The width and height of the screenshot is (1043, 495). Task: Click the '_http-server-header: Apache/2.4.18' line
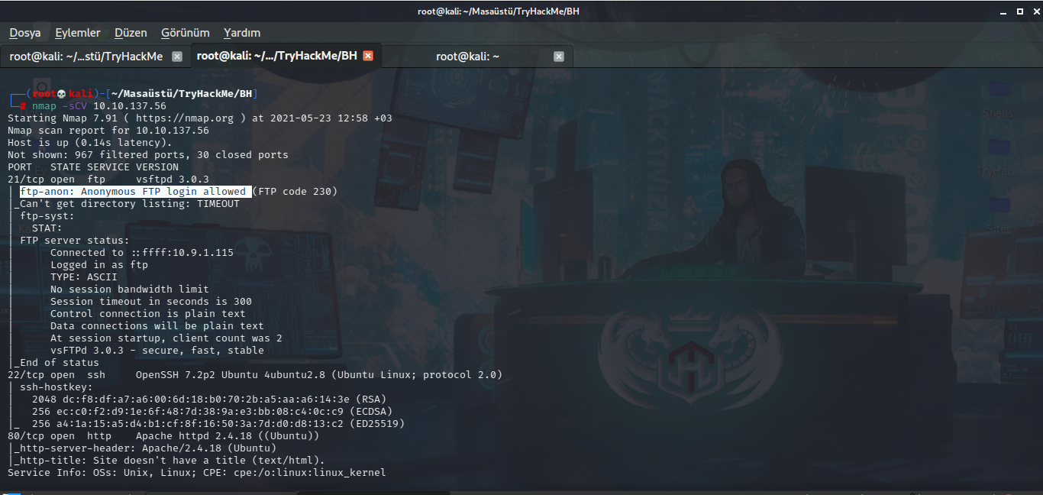coord(145,448)
